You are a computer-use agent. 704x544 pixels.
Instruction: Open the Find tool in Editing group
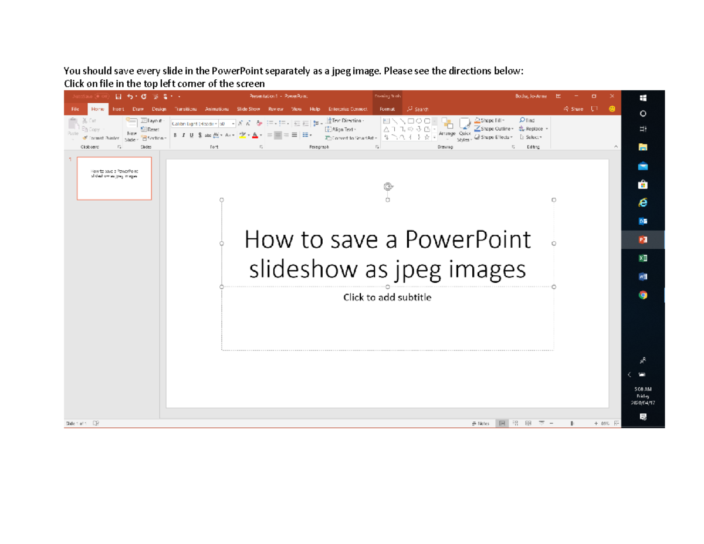coord(527,120)
